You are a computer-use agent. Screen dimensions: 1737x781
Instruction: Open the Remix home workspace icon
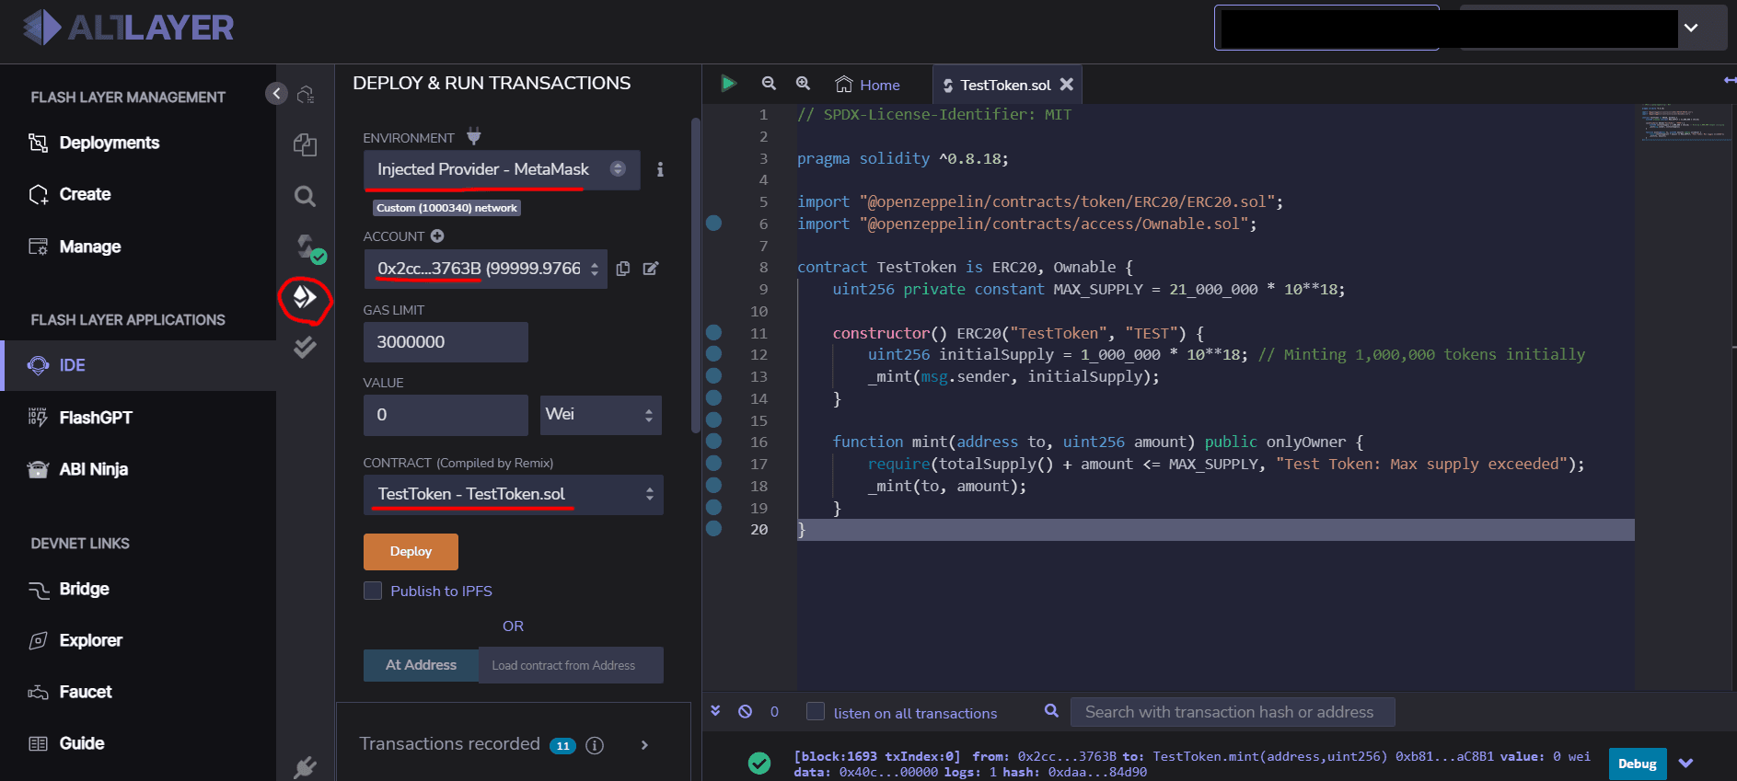tap(306, 94)
